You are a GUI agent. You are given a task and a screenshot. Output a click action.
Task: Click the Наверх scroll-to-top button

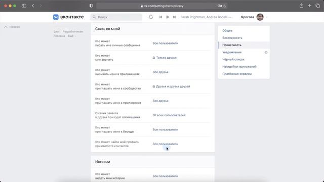pyautogui.click(x=12, y=27)
